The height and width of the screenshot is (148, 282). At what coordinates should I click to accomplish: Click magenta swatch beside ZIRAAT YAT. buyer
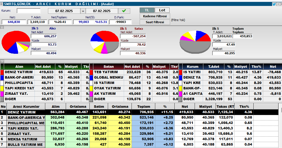tap(2, 94)
